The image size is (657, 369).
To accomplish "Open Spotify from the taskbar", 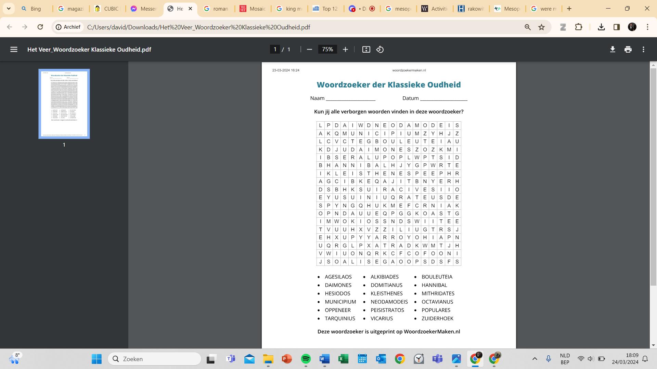I will tap(306, 359).
